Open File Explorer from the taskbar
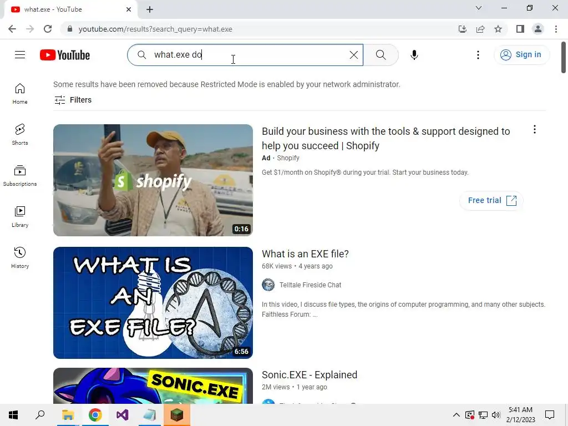Screen dimensions: 568x426 (68, 415)
